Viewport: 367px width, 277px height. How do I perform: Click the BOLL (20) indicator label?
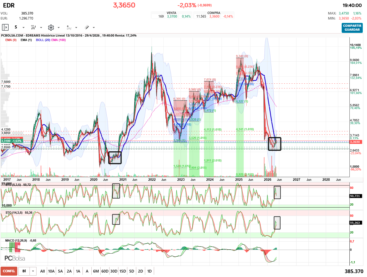coord(43,40)
